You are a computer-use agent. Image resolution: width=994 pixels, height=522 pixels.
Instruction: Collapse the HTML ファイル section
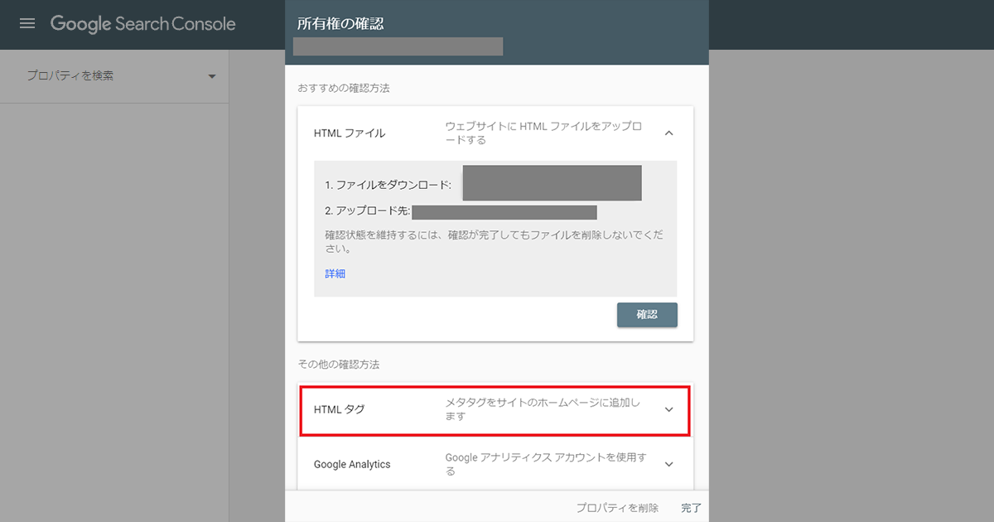(669, 133)
